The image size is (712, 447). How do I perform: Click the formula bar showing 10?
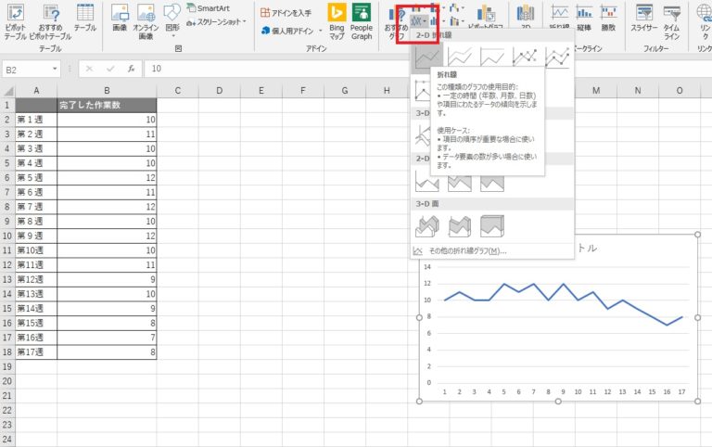[x=426, y=69]
